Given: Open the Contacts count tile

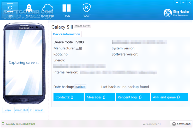Looking at the screenshot, I should pyautogui.click(x=68, y=97).
